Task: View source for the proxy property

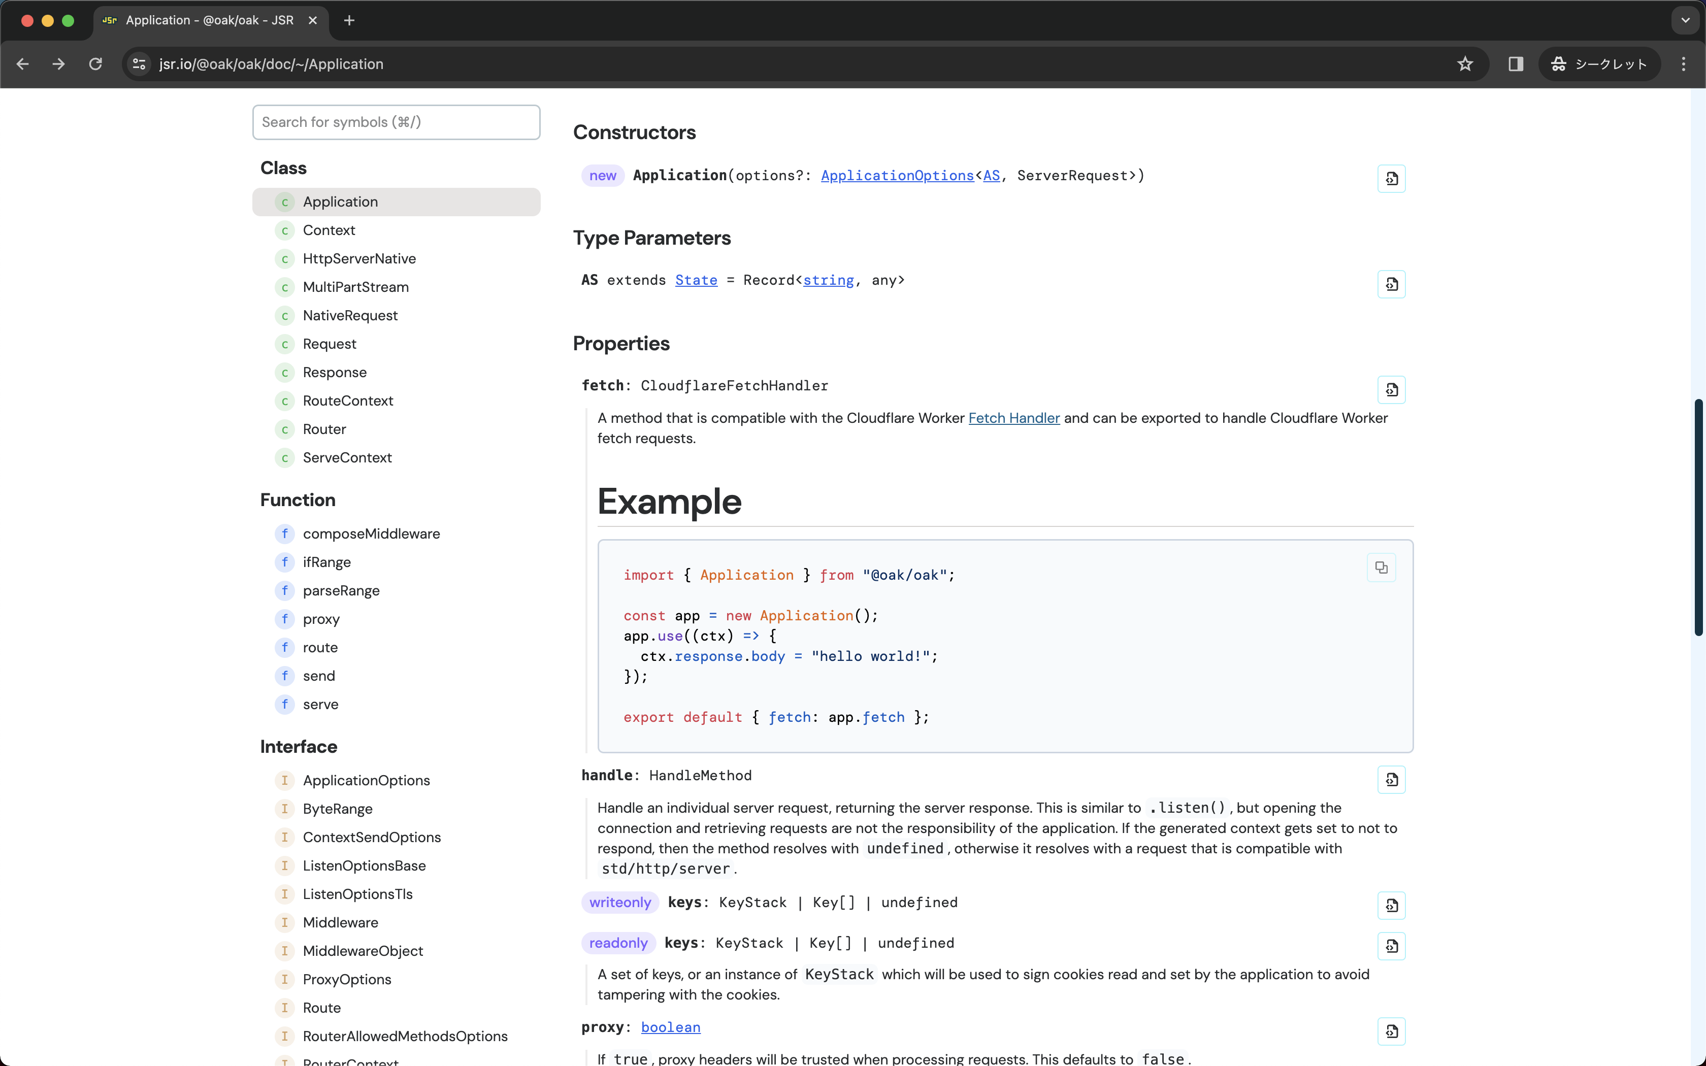Action: tap(1392, 1031)
